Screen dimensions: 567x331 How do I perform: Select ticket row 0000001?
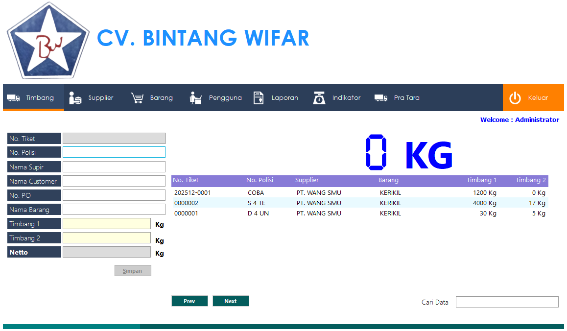coord(360,213)
